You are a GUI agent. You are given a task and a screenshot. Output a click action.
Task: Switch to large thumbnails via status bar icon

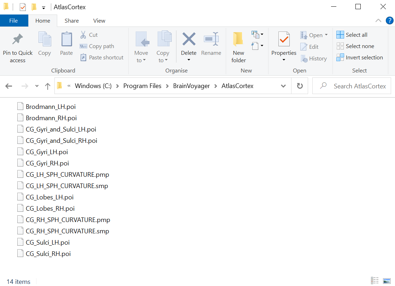(x=386, y=280)
